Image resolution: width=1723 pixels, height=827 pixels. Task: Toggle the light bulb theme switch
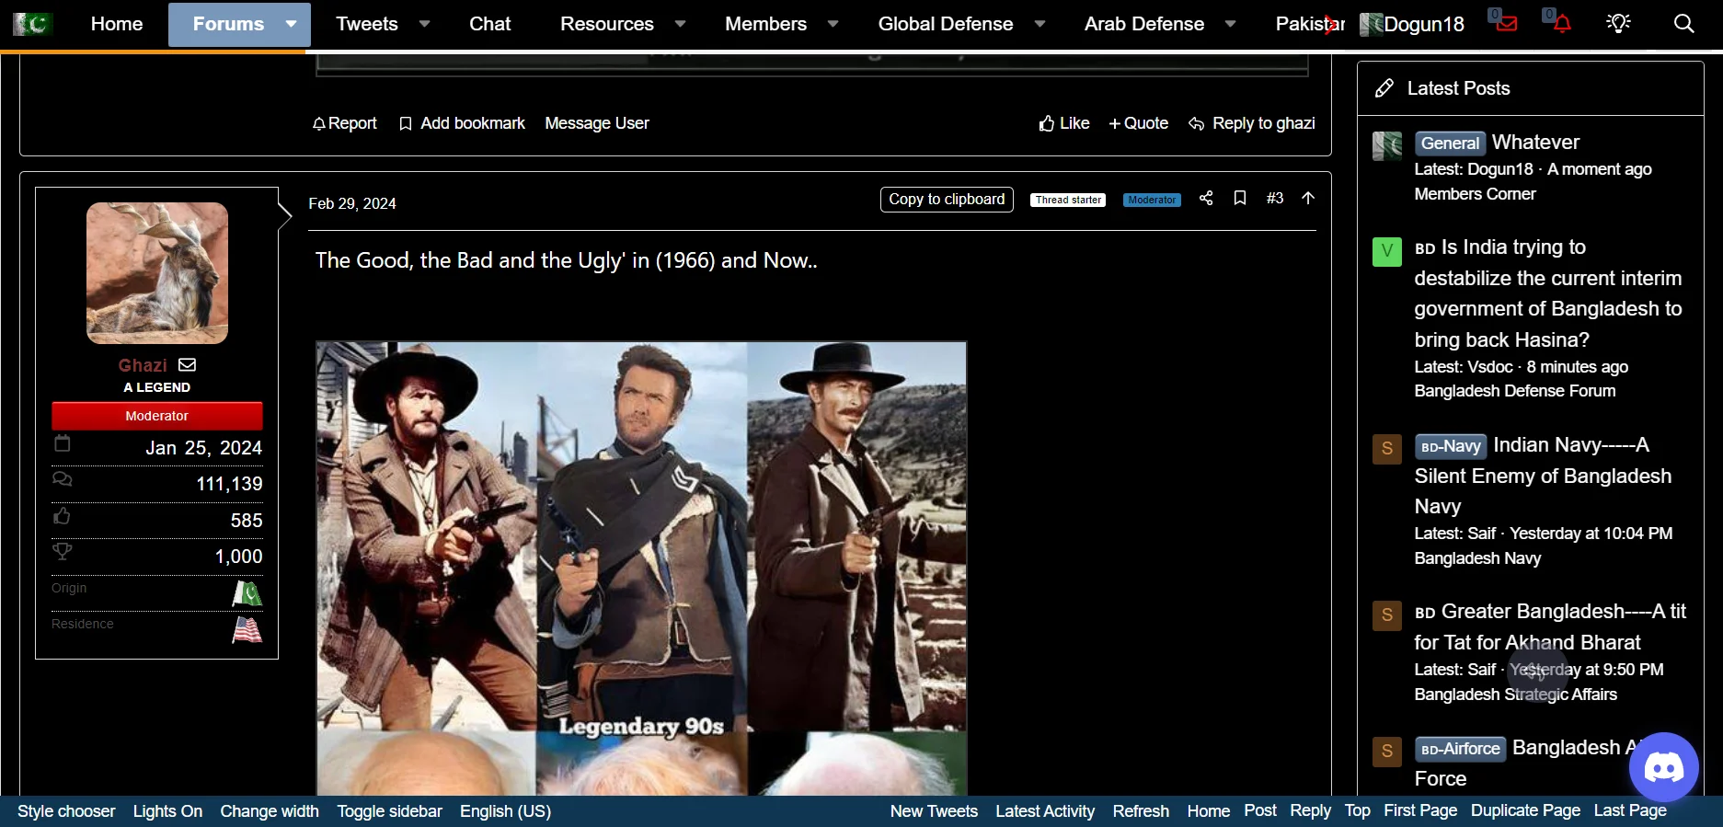(1618, 24)
